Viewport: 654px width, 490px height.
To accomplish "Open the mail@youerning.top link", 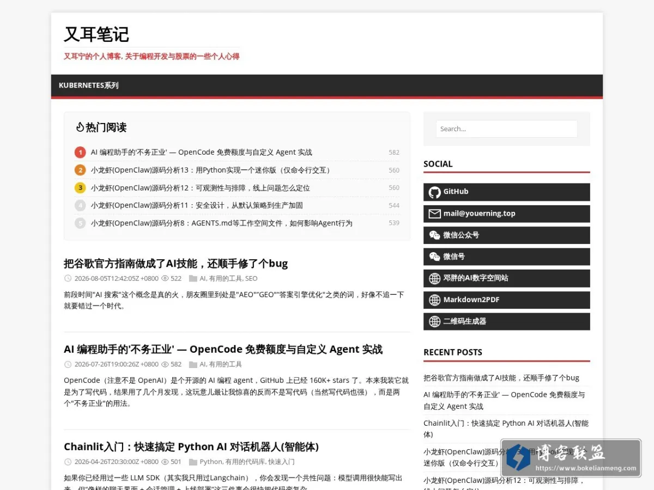I will (506, 213).
